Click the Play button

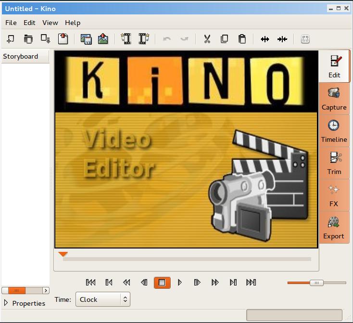tap(180, 282)
